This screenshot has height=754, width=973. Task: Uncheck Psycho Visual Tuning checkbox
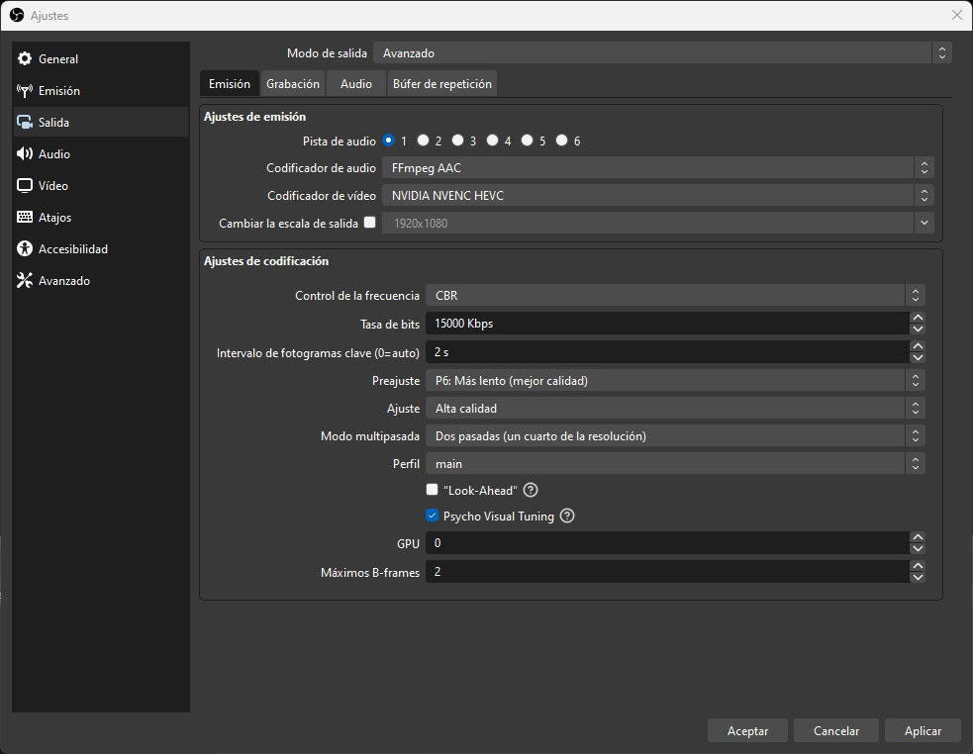tap(432, 516)
